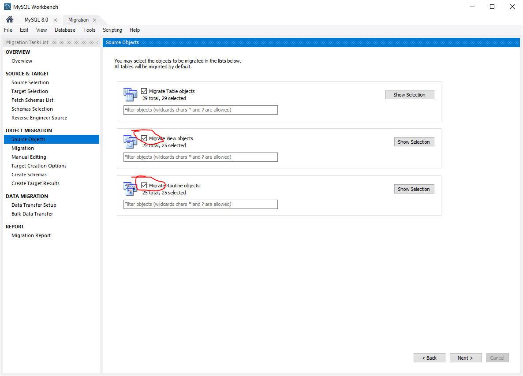Open the Scripting menu

point(112,30)
